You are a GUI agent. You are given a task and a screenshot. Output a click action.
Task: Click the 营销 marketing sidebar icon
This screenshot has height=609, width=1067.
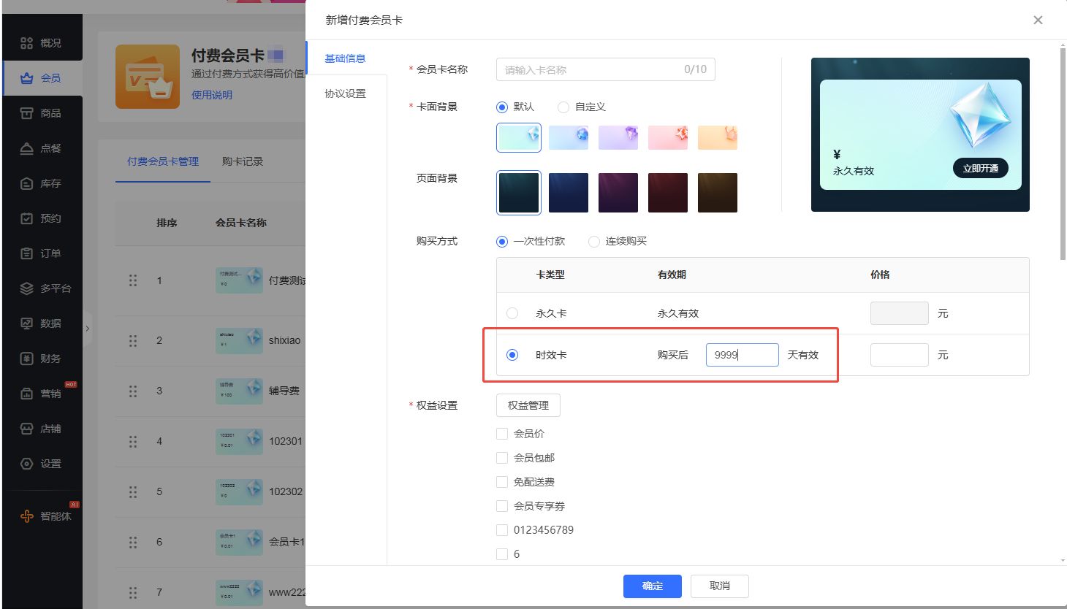(27, 394)
